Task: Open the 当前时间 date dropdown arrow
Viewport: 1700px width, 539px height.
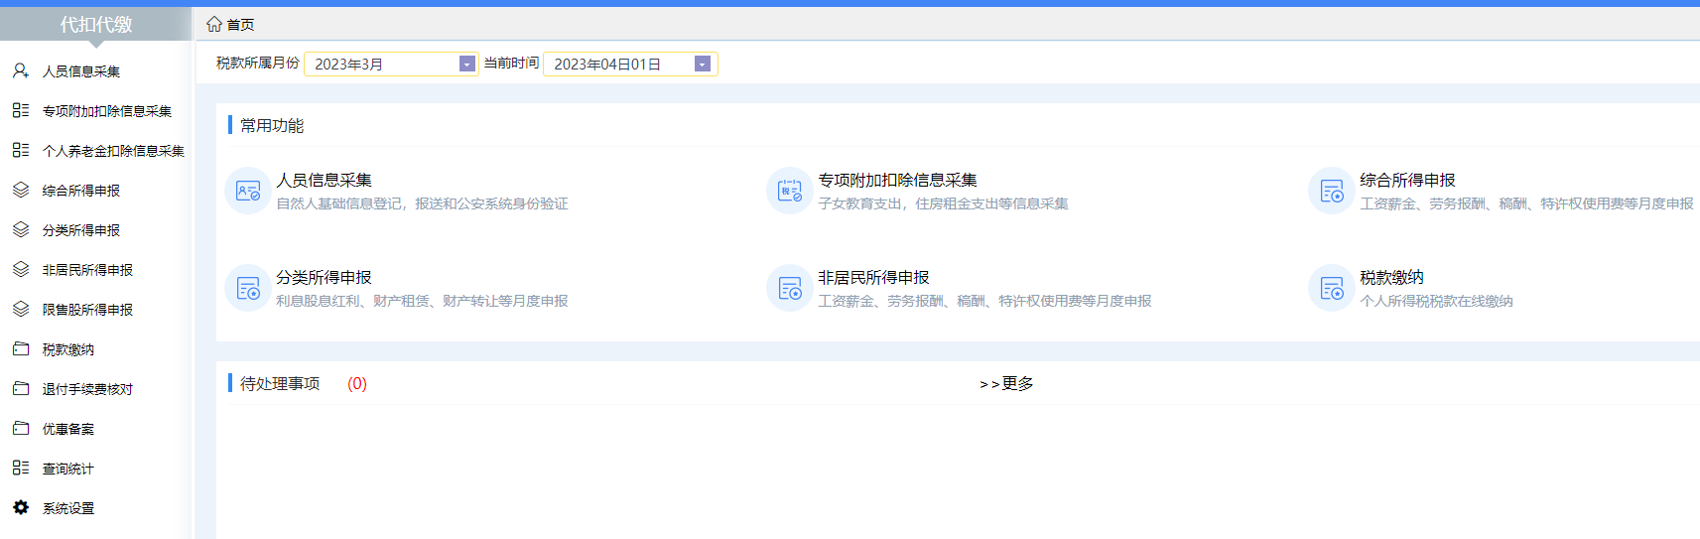Action: pos(703,64)
